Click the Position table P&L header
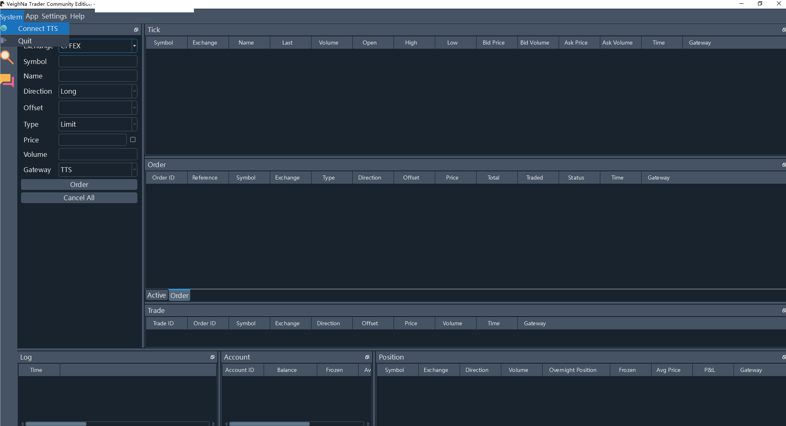The height and width of the screenshot is (426, 786). tap(713, 370)
